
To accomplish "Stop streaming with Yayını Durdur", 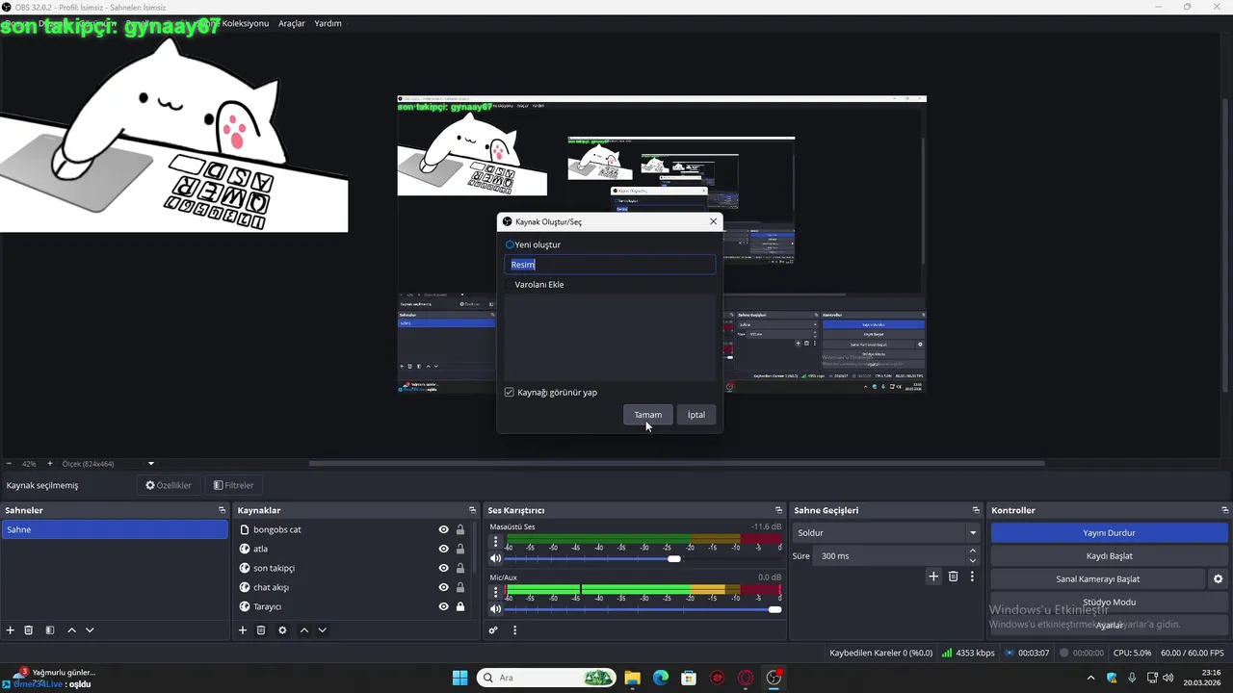I will click(x=1109, y=532).
